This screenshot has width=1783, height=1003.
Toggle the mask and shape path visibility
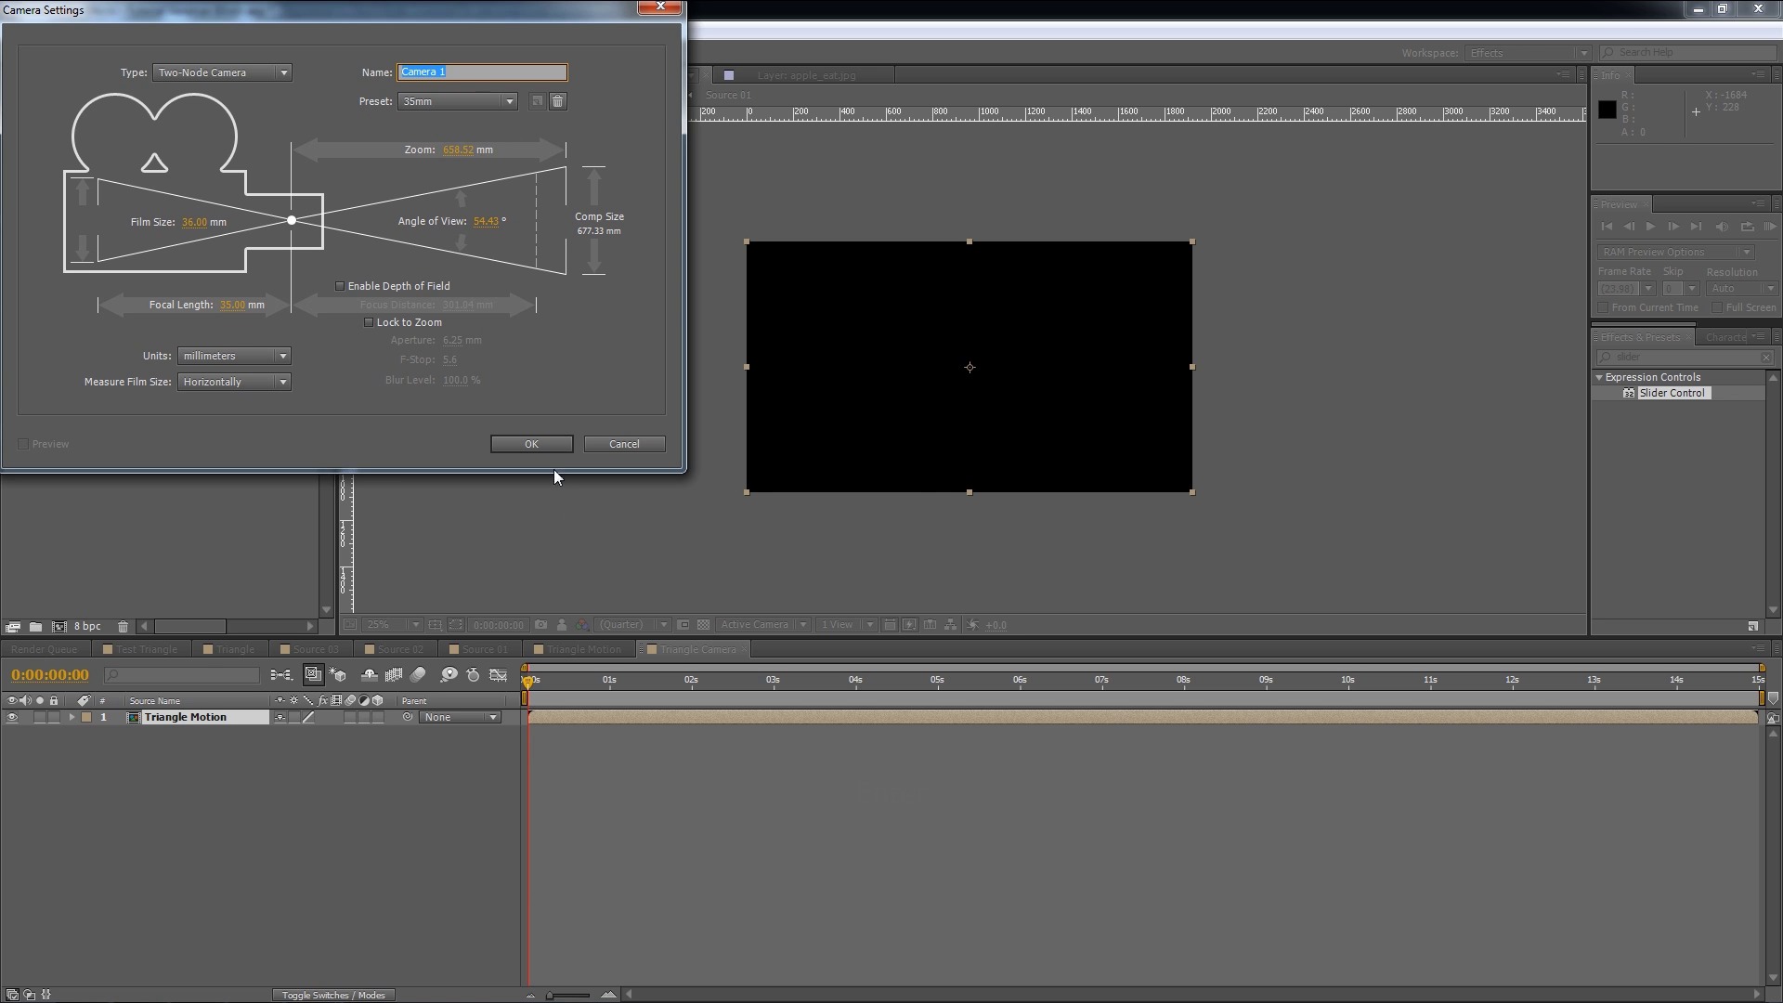point(456,625)
